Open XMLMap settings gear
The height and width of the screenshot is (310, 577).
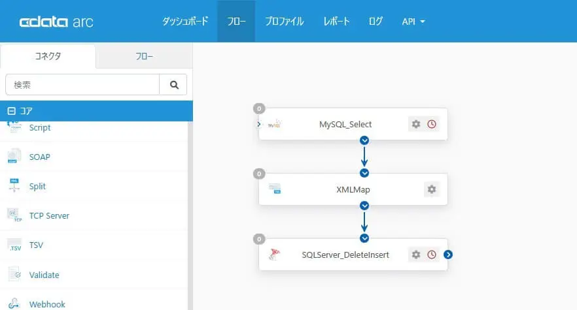(x=432, y=189)
